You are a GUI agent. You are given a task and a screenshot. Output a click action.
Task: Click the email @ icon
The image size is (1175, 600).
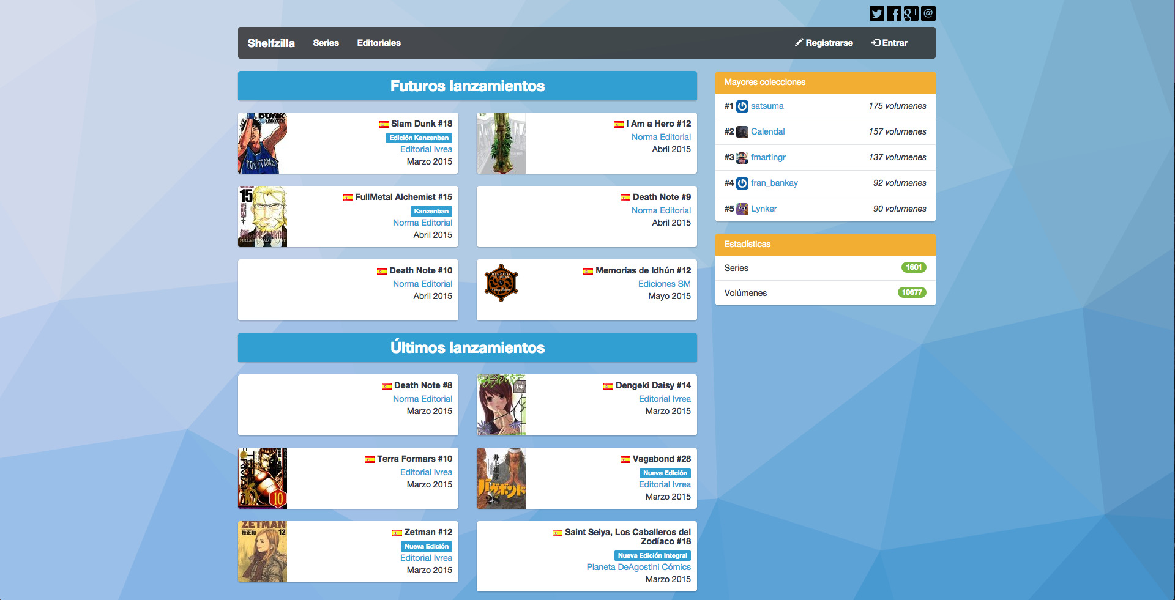[928, 13]
